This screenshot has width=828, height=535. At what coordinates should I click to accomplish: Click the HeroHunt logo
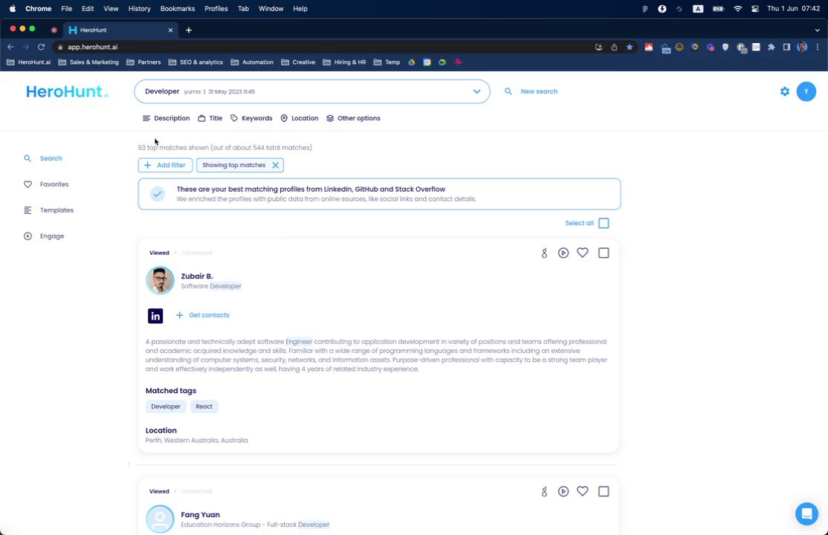click(67, 91)
